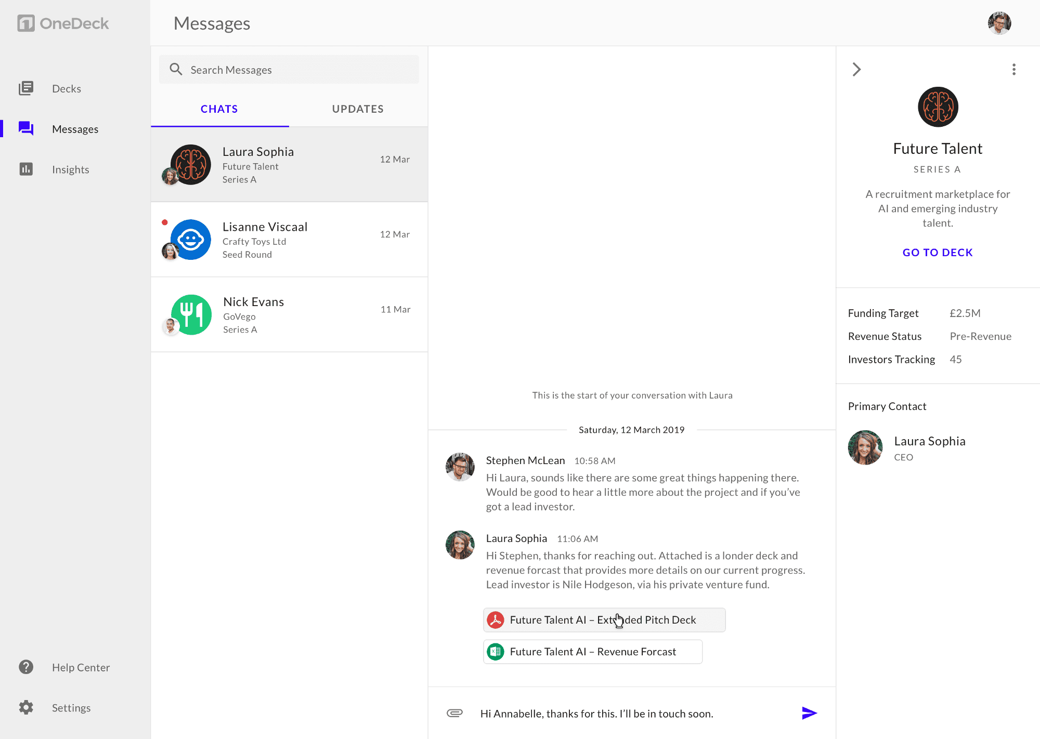
Task: Select the Messages chat icon in sidebar
Action: 26,128
